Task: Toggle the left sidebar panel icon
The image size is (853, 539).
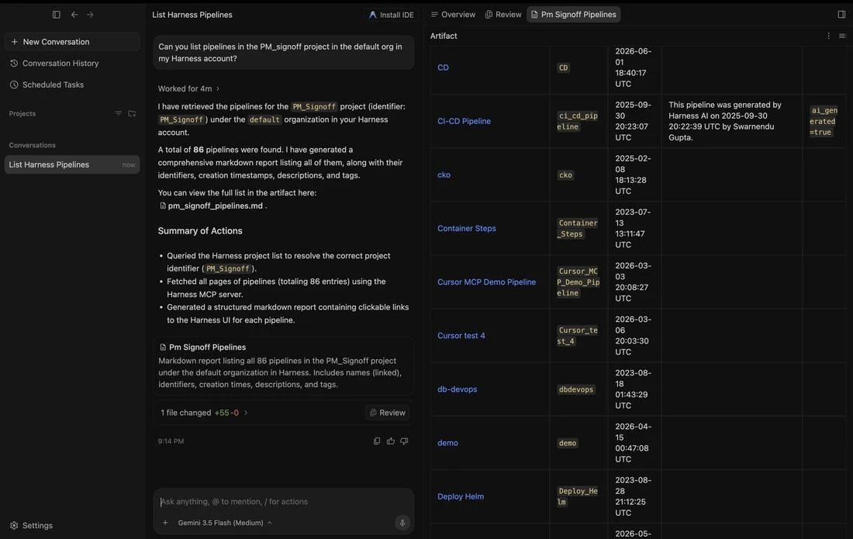Action: 56,15
